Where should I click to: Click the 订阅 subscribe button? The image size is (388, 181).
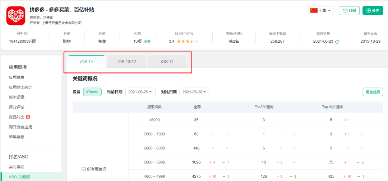pyautogui.click(x=349, y=10)
